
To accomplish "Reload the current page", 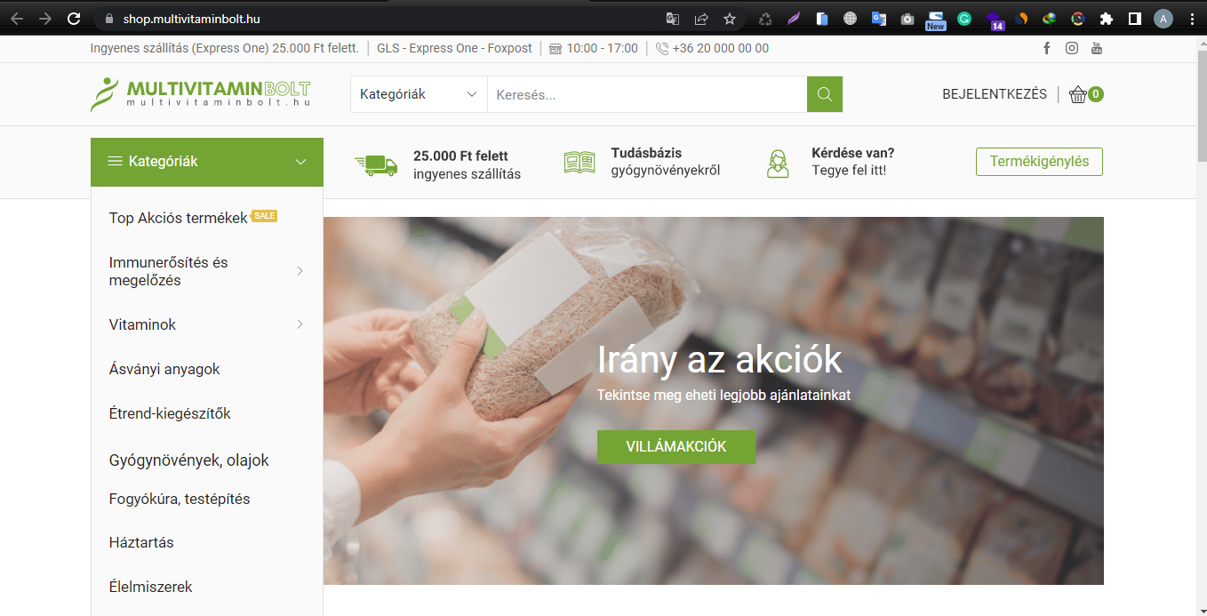I will click(x=75, y=18).
